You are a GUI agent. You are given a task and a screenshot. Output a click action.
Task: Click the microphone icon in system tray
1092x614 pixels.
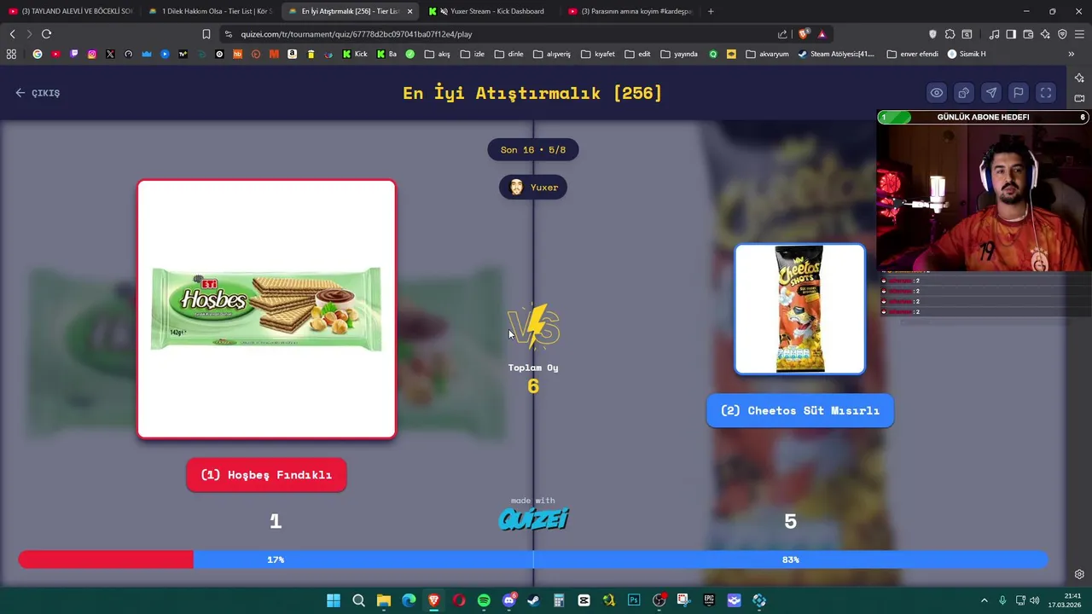[1002, 600]
